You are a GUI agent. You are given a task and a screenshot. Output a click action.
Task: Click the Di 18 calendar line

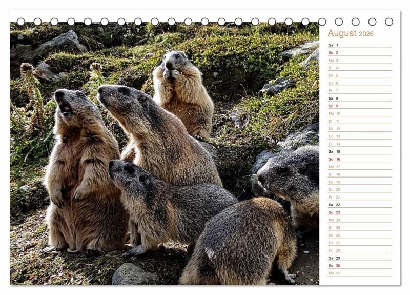coord(359,174)
